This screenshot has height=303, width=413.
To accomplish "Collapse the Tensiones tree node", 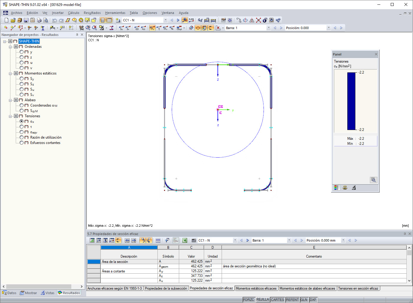I will pyautogui.click(x=10, y=116).
